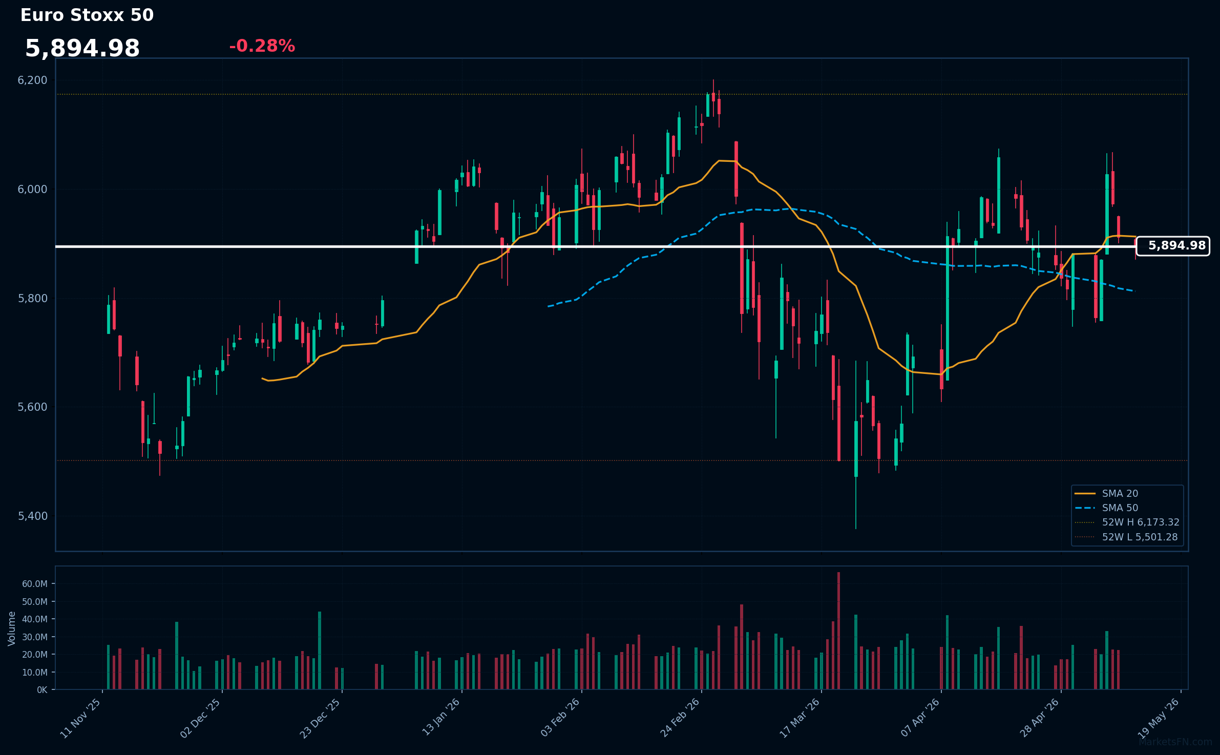Click the 07 Apr '26 date label
Viewport: 1220px width, 755px height.
(920, 718)
